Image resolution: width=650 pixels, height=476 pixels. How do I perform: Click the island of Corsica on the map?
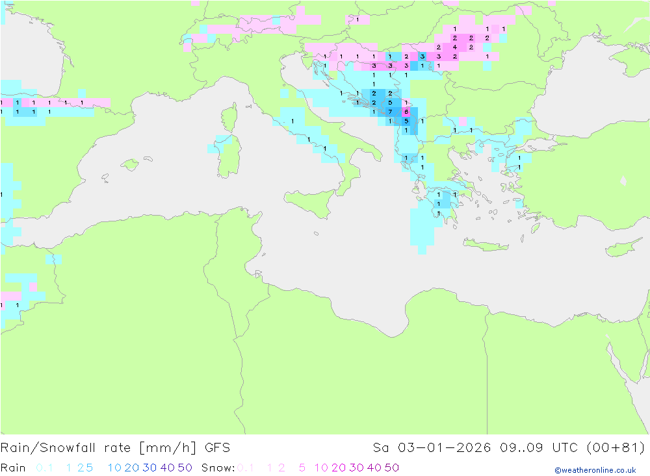click(230, 118)
